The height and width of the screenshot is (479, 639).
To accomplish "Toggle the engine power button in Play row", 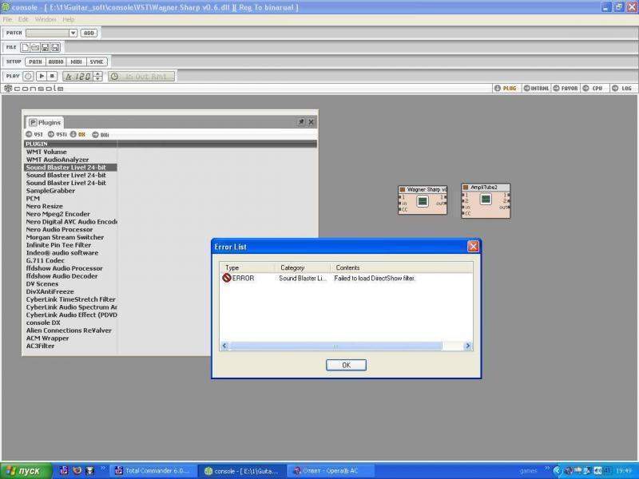I will (28, 76).
